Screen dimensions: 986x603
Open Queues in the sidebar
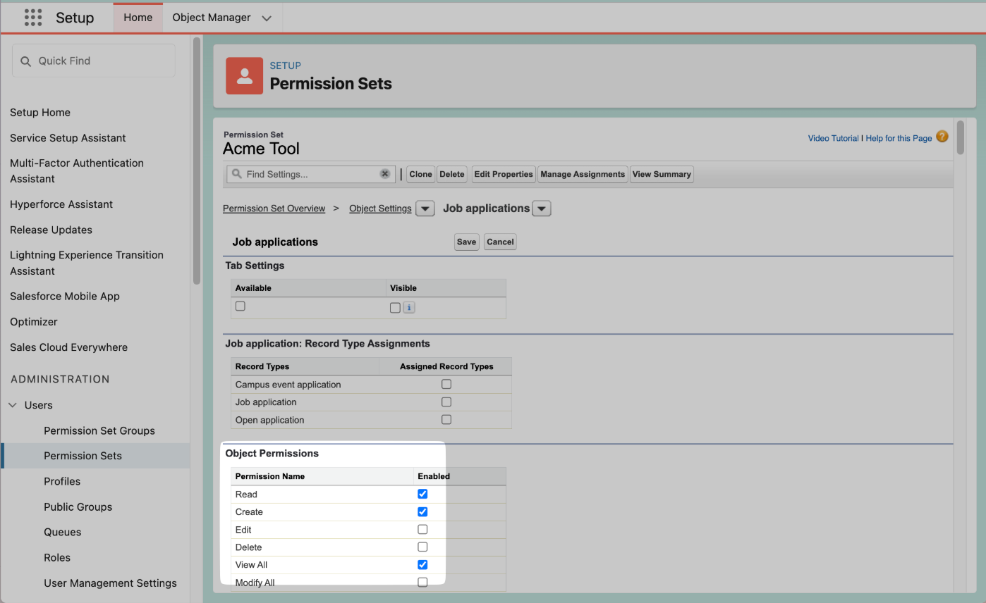click(x=63, y=533)
